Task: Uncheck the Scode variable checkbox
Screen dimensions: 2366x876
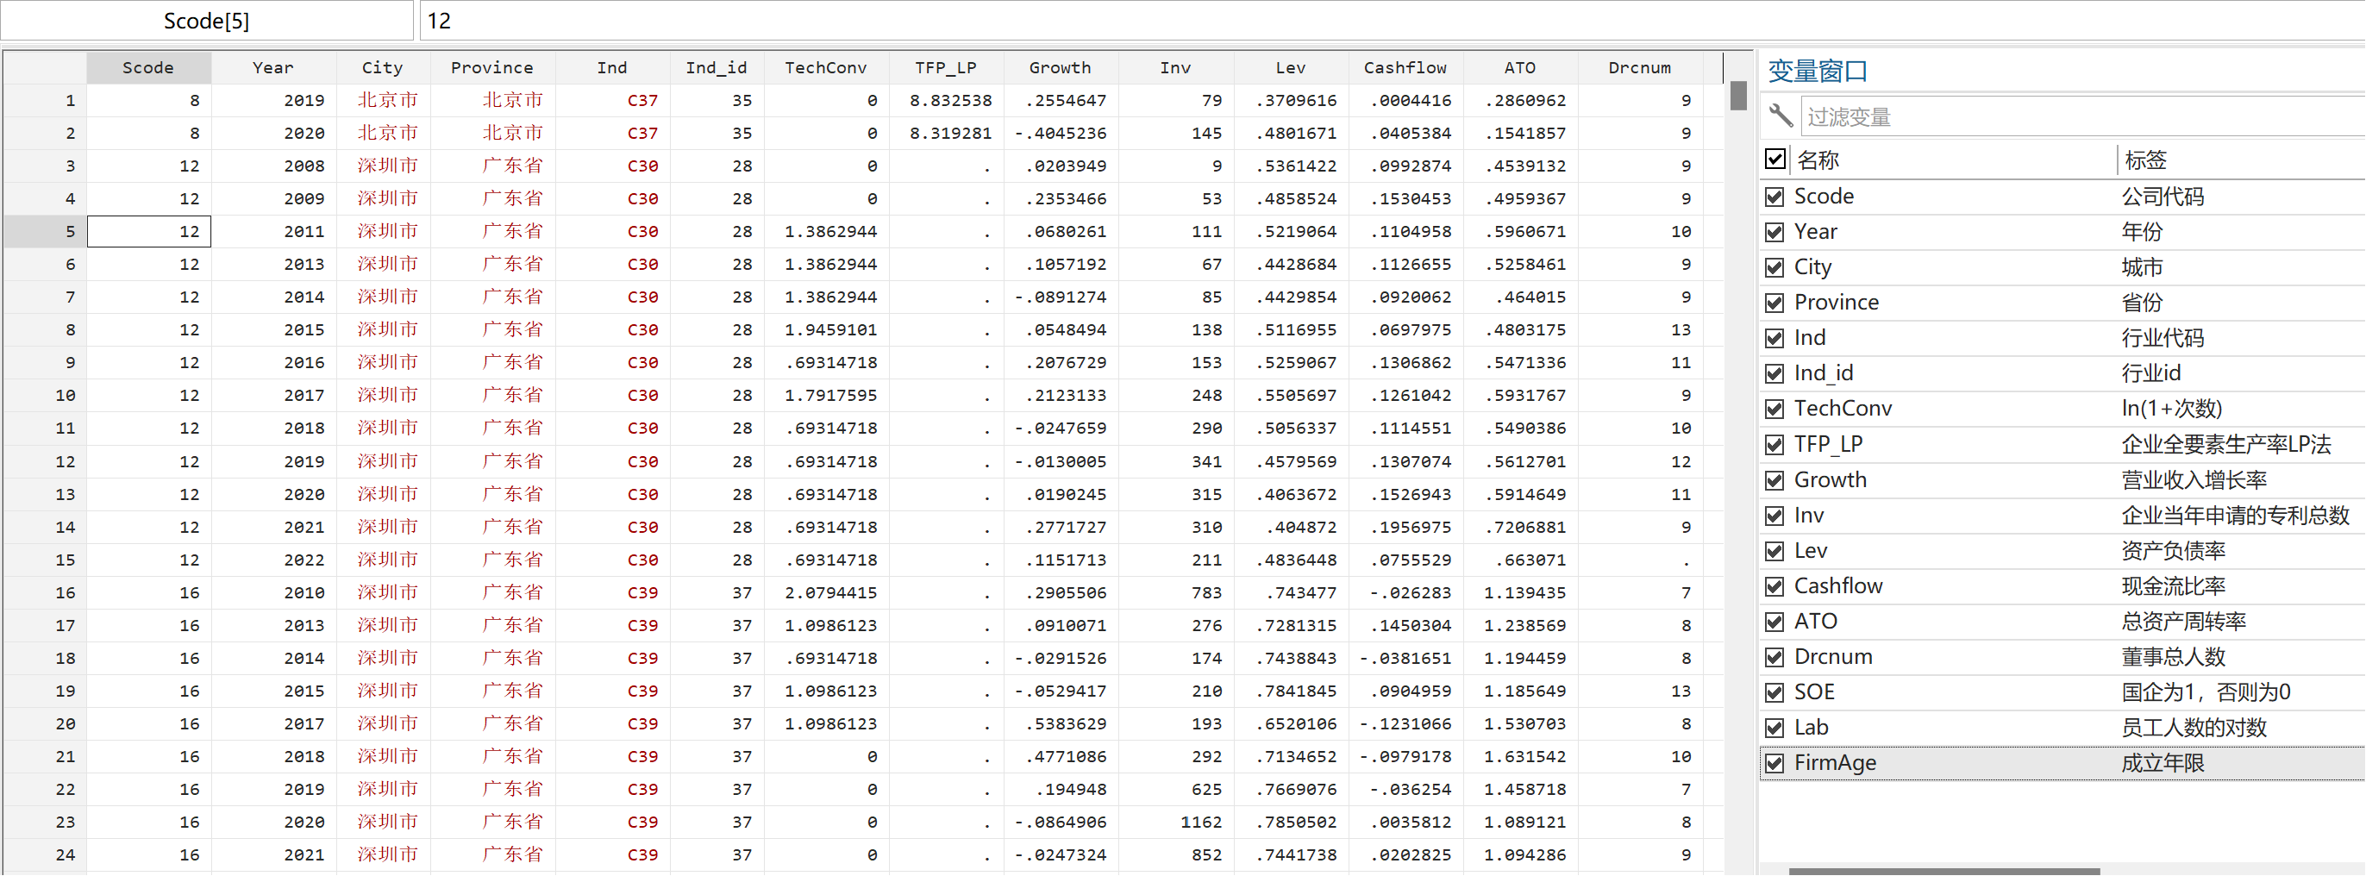Action: pyautogui.click(x=1774, y=197)
